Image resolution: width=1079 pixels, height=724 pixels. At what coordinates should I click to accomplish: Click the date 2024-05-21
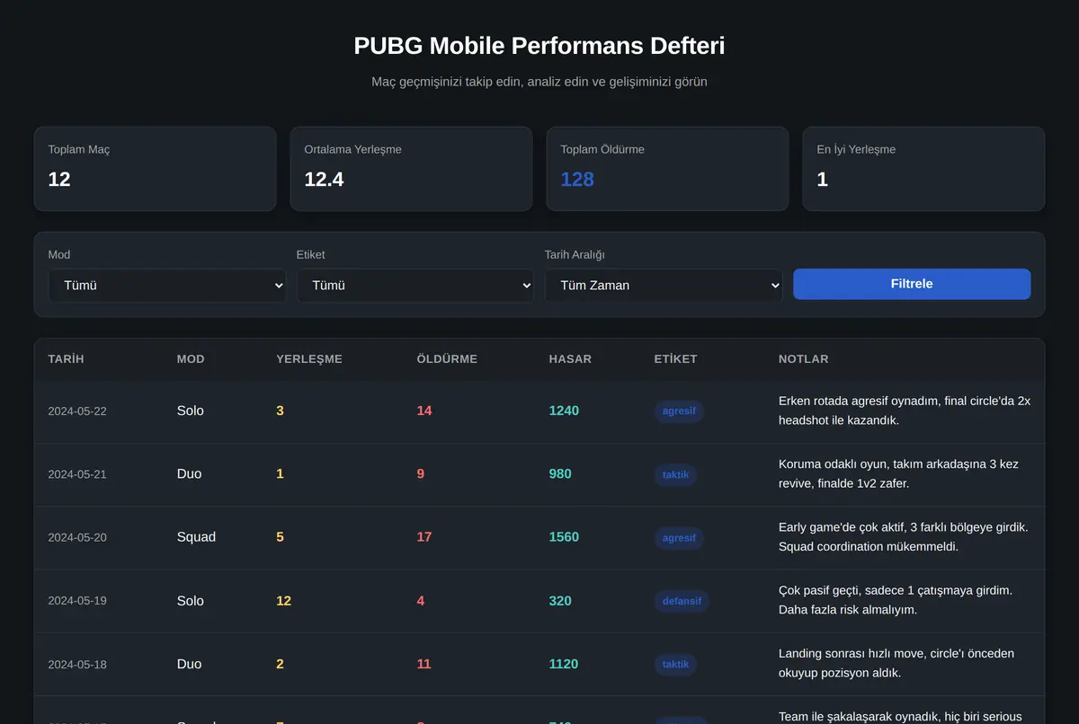pos(77,474)
